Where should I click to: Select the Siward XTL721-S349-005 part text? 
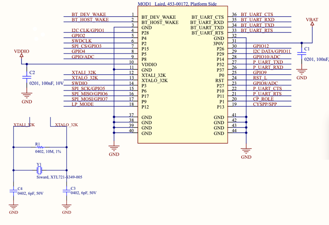[59, 177]
